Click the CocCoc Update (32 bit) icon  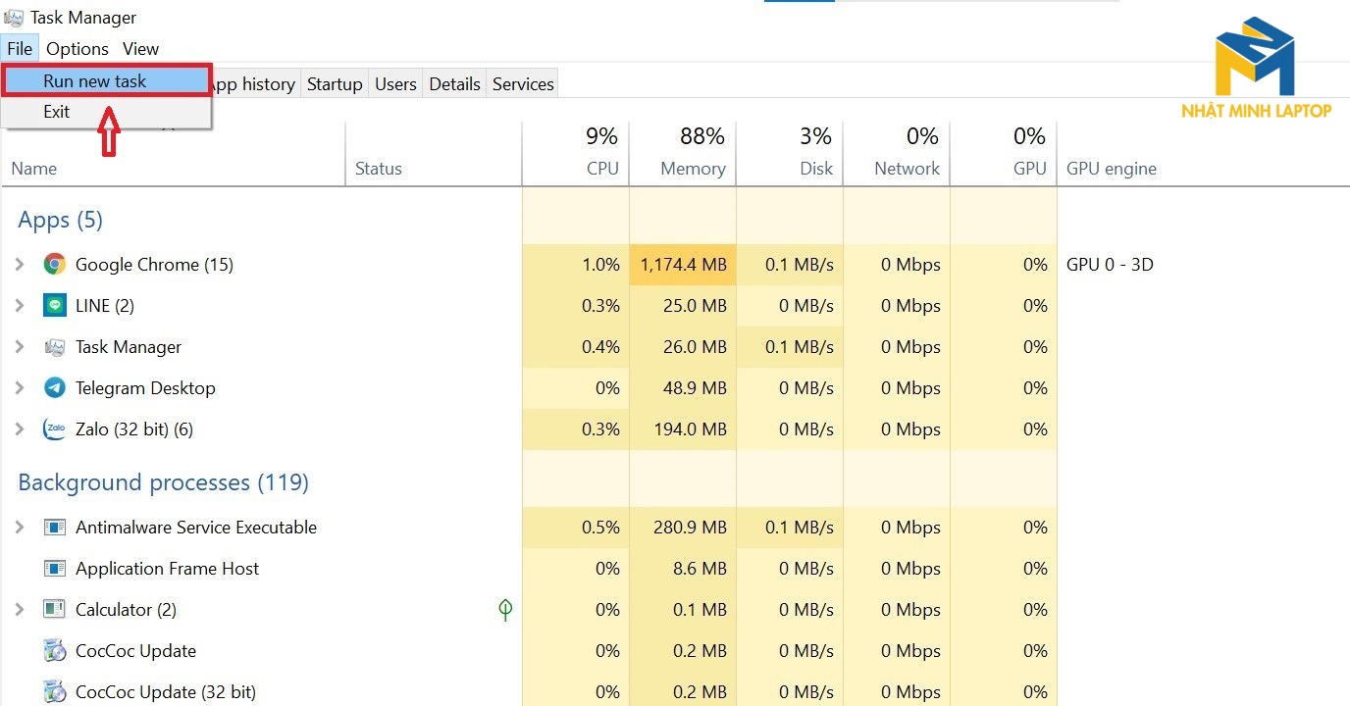coord(55,691)
